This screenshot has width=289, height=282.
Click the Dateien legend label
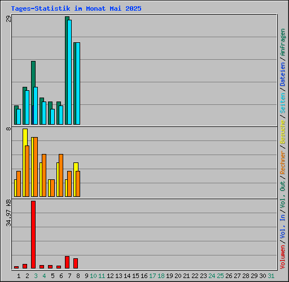282,74
